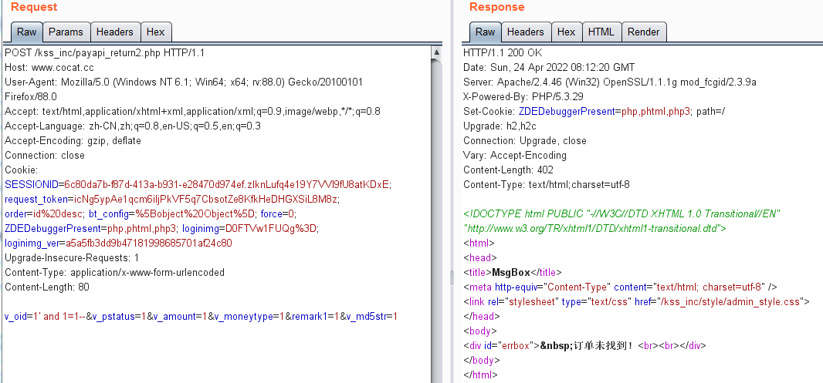This screenshot has height=383, width=823.
Task: Switch to Request Headers tab
Action: [114, 32]
